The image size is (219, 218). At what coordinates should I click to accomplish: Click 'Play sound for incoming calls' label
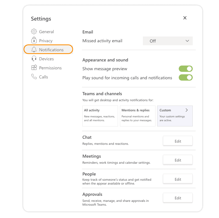coord(127,78)
